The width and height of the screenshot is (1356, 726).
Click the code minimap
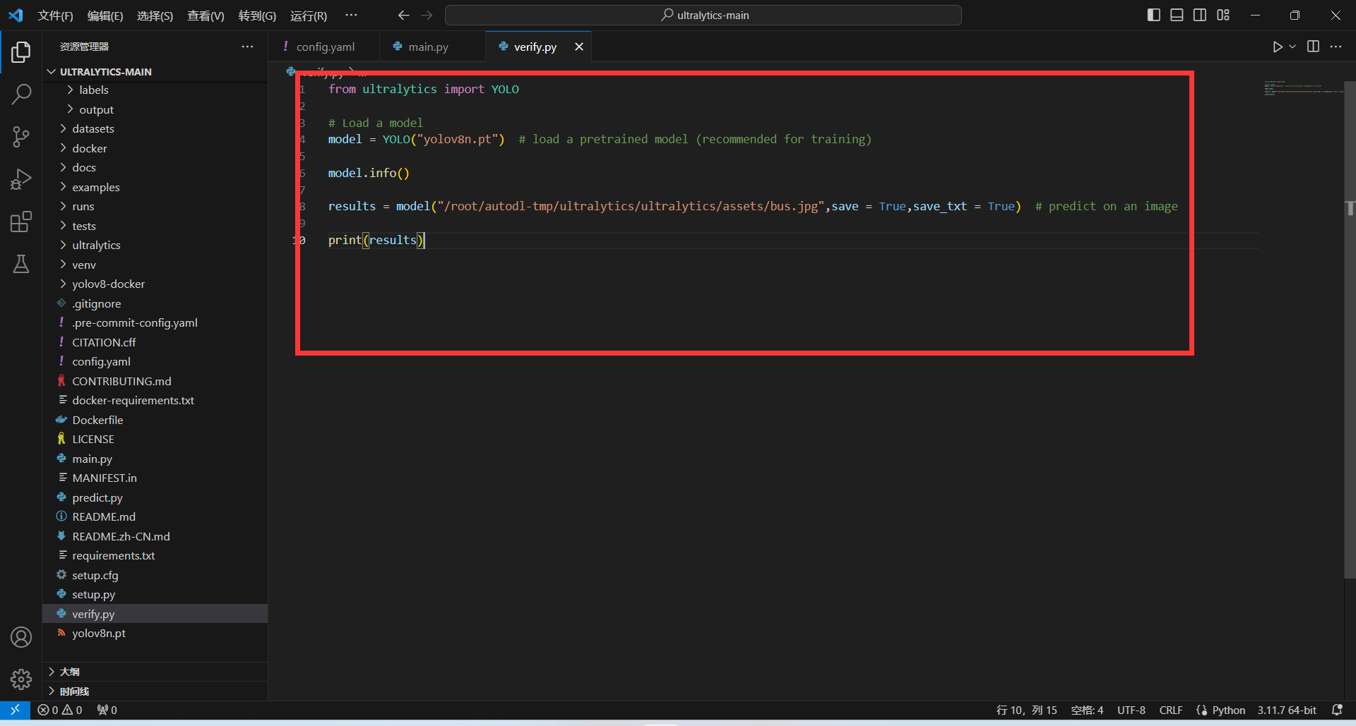(x=1303, y=88)
